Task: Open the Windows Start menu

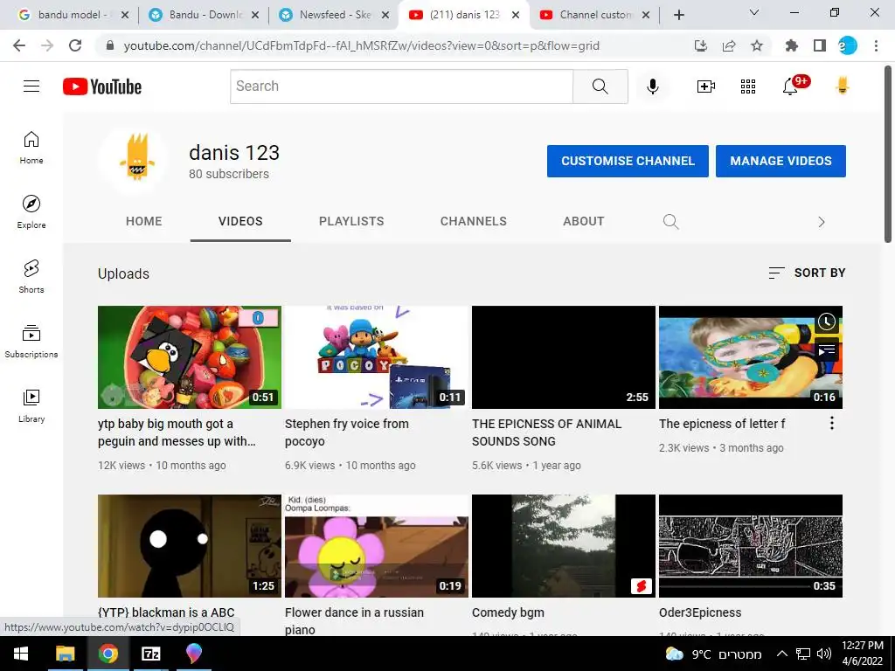Action: click(x=21, y=654)
